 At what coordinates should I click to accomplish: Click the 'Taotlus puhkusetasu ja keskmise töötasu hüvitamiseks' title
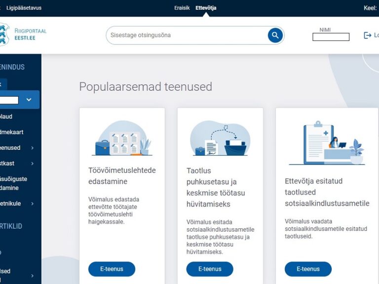(x=216, y=187)
